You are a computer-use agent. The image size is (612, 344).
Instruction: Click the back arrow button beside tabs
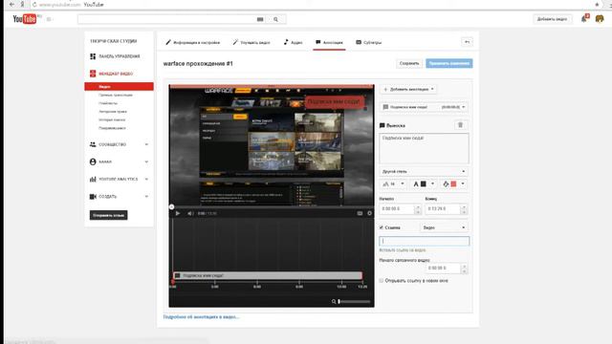(467, 42)
